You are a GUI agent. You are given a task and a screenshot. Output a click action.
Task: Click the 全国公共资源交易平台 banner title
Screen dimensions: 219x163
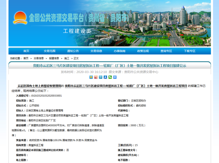[79, 18]
